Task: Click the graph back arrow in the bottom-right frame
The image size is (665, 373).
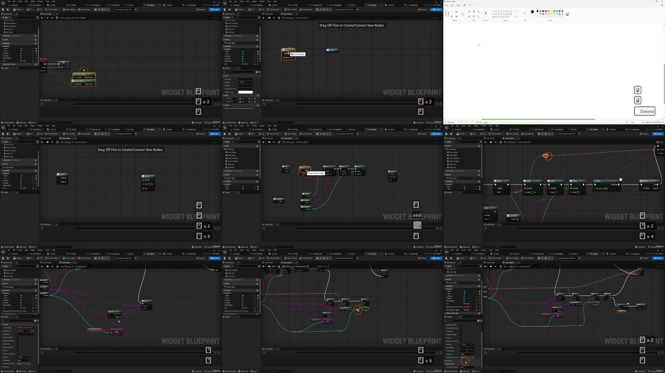Action: [491, 266]
